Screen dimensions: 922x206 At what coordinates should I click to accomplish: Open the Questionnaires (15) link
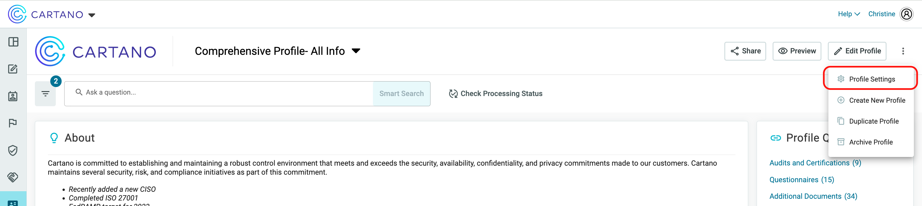(801, 180)
